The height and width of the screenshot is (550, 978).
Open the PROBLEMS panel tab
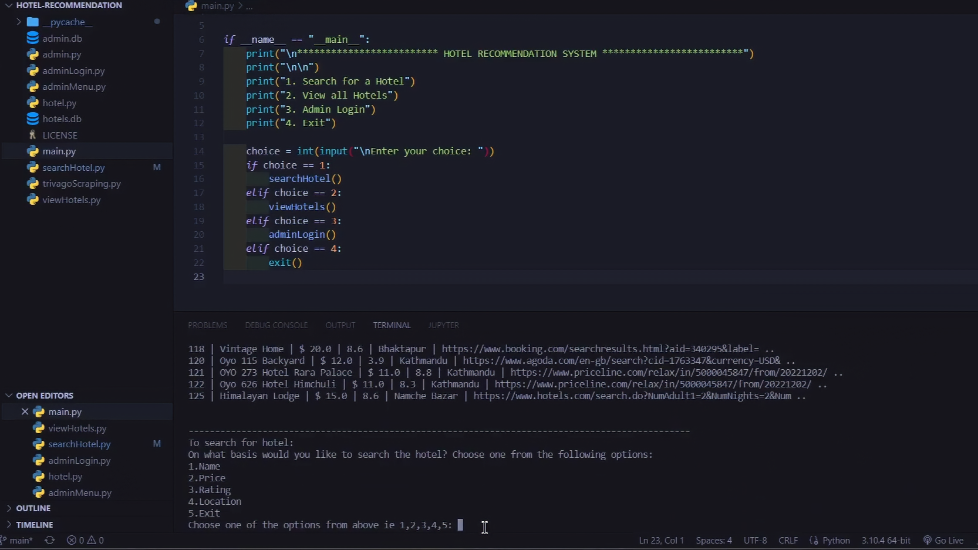[x=207, y=325]
